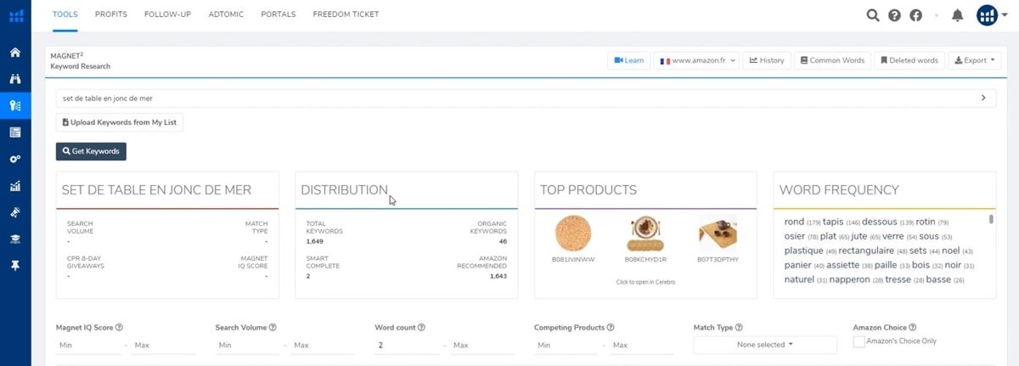This screenshot has height=366, width=1019.
Task: Open notifications bell icon
Action: point(958,15)
